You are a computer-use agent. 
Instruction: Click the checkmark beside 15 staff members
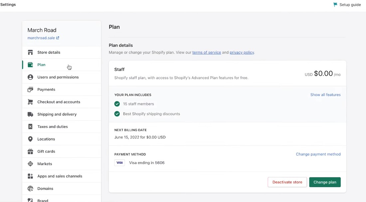[117, 104]
